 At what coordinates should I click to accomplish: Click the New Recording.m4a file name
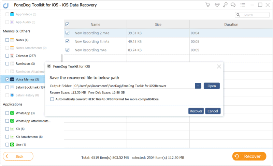pos(90,50)
